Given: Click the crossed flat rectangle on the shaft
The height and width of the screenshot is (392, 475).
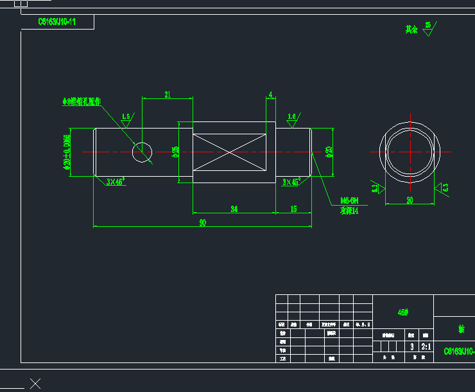Looking at the screenshot, I should click(x=230, y=152).
